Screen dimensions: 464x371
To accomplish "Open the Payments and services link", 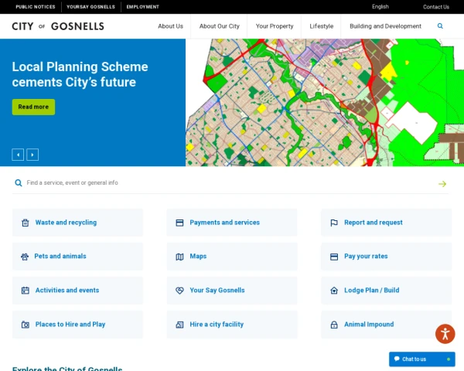I will 232,223.
